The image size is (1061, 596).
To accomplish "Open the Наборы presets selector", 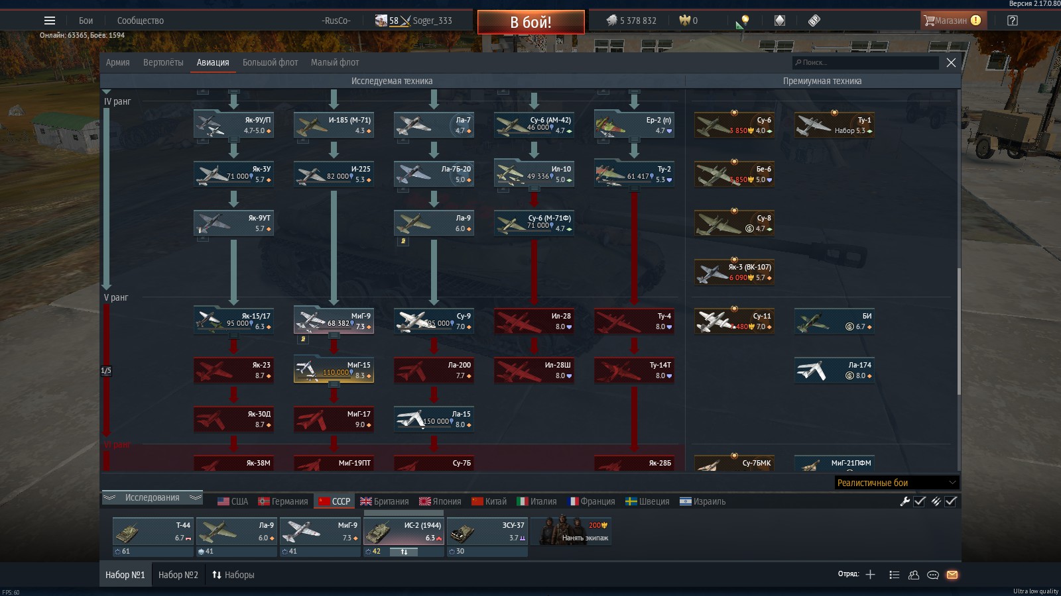I will point(233,575).
